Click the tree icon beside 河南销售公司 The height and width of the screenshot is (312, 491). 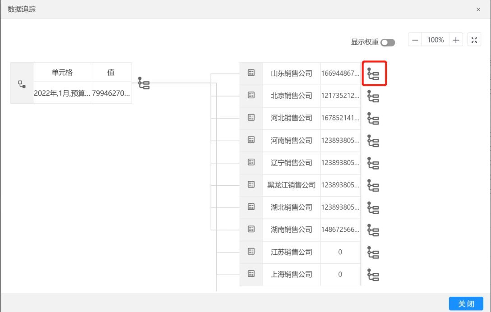pyautogui.click(x=373, y=141)
